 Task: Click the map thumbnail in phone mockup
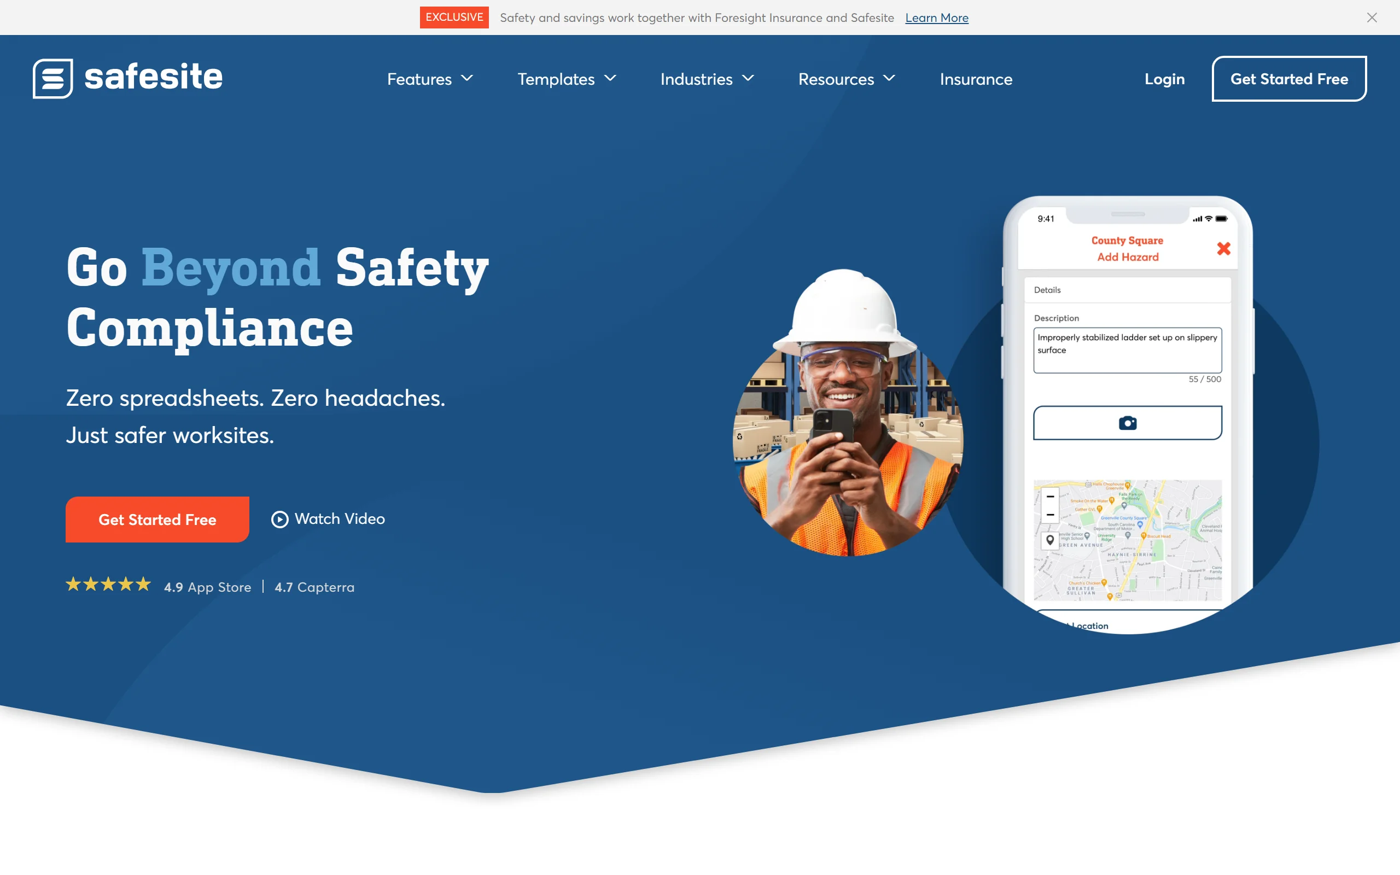coord(1128,540)
